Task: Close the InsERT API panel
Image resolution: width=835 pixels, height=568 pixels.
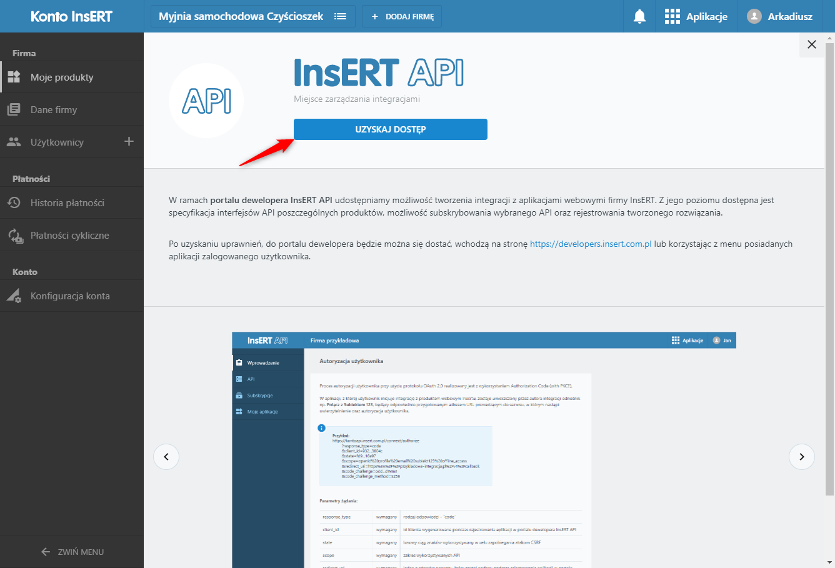Action: coord(812,44)
